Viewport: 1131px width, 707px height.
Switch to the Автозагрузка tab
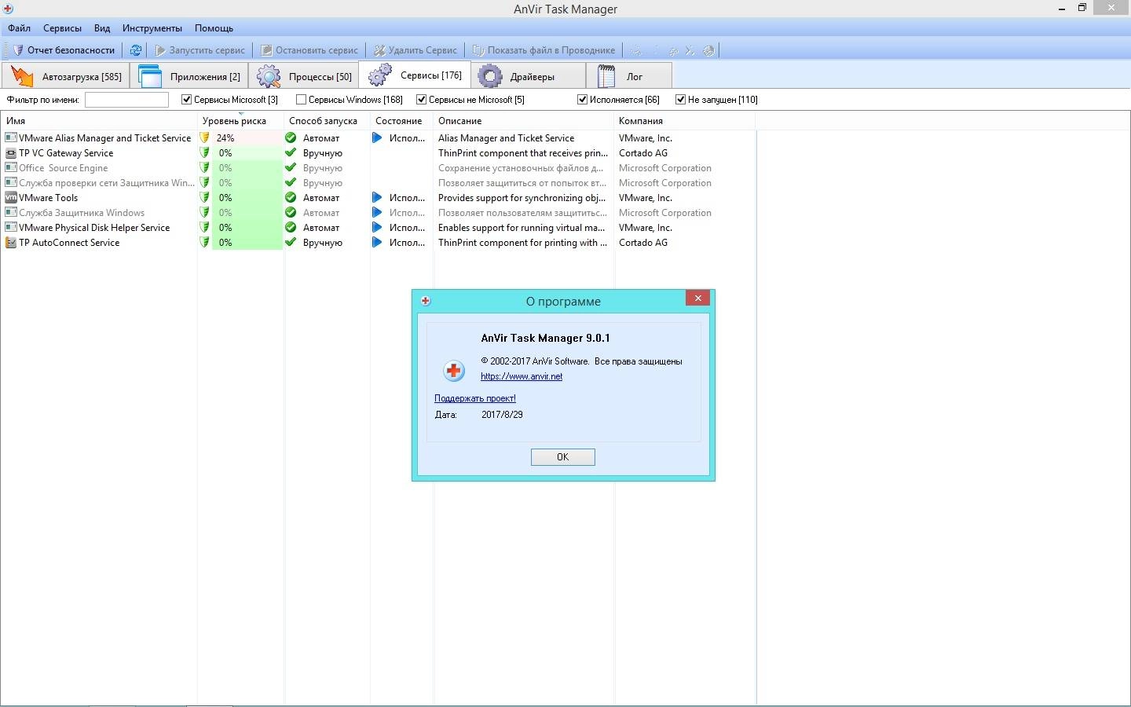click(x=67, y=76)
